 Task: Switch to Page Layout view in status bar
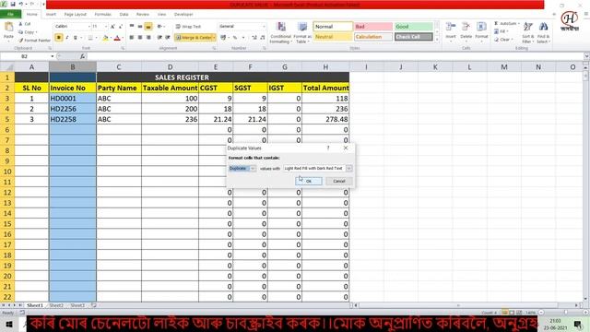pos(512,313)
